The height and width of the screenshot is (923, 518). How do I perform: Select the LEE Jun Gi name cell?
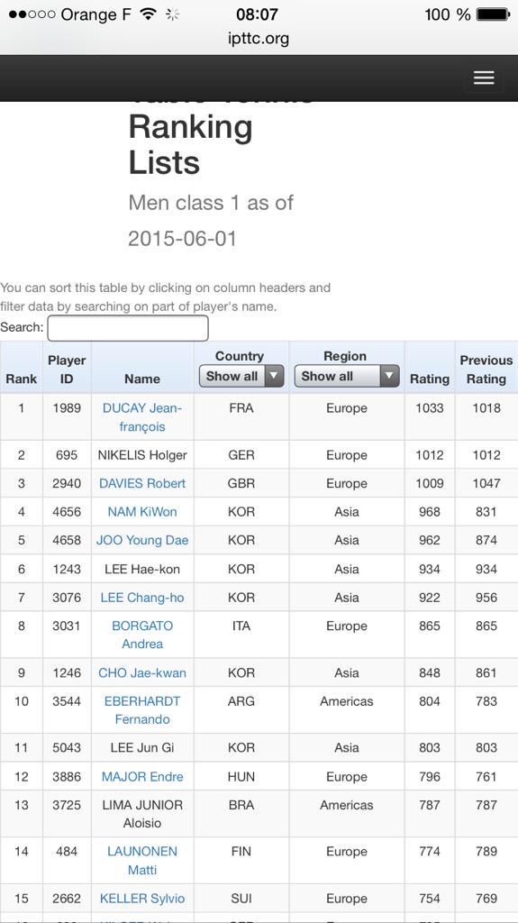point(142,747)
